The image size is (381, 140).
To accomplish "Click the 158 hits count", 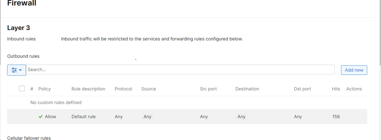I will click(336, 117).
